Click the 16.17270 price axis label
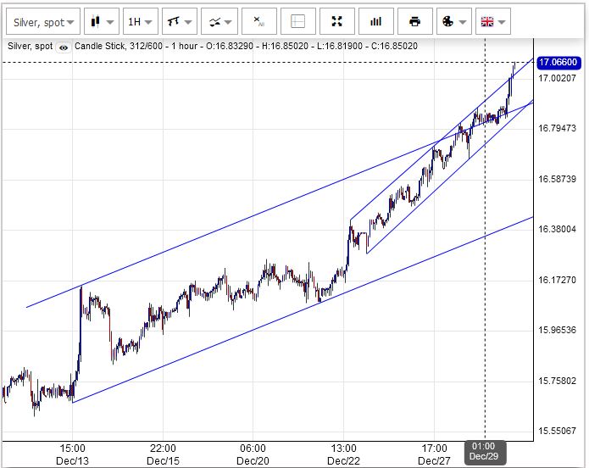 click(x=557, y=280)
